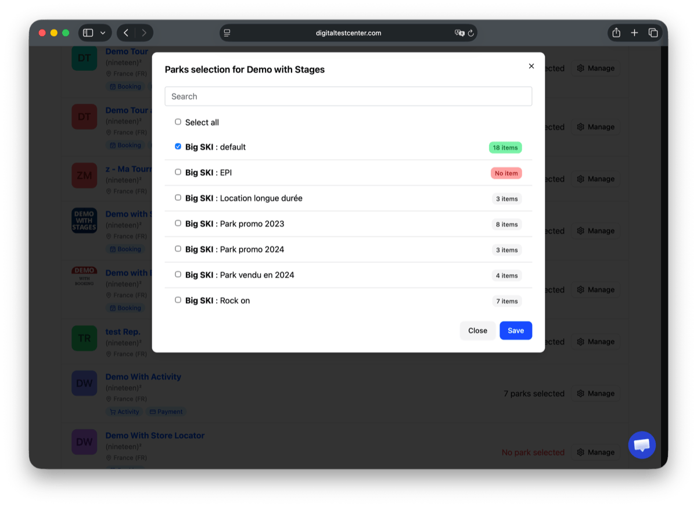The image size is (697, 507).
Task: Go back with the browser back arrow
Action: tap(126, 33)
